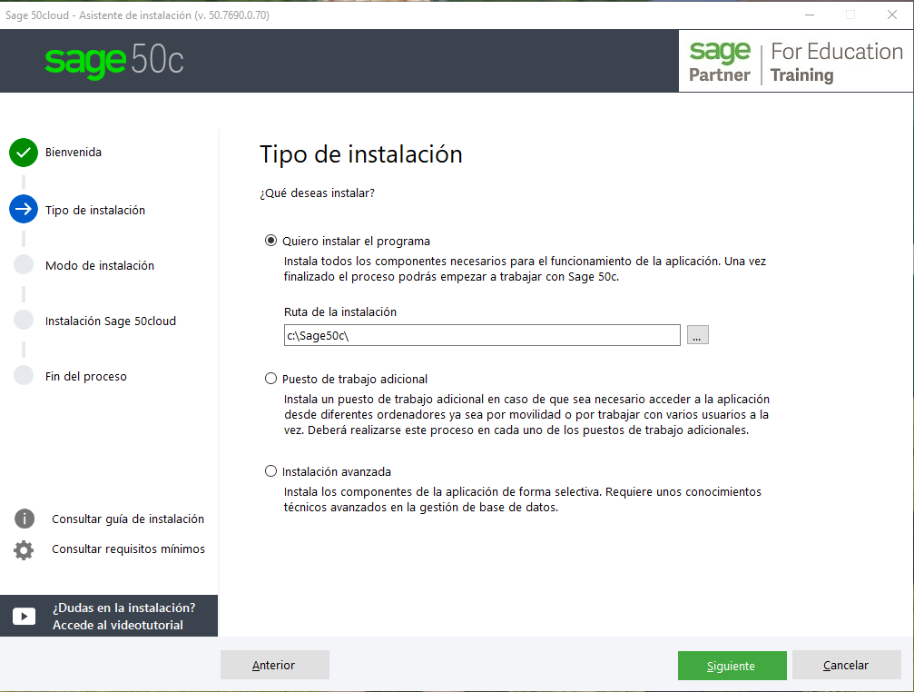
Task: Select Quiero instalar el programa option
Action: coord(270,240)
